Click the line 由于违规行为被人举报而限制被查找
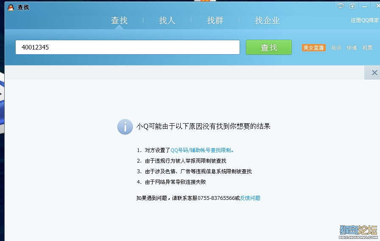 click(186, 161)
